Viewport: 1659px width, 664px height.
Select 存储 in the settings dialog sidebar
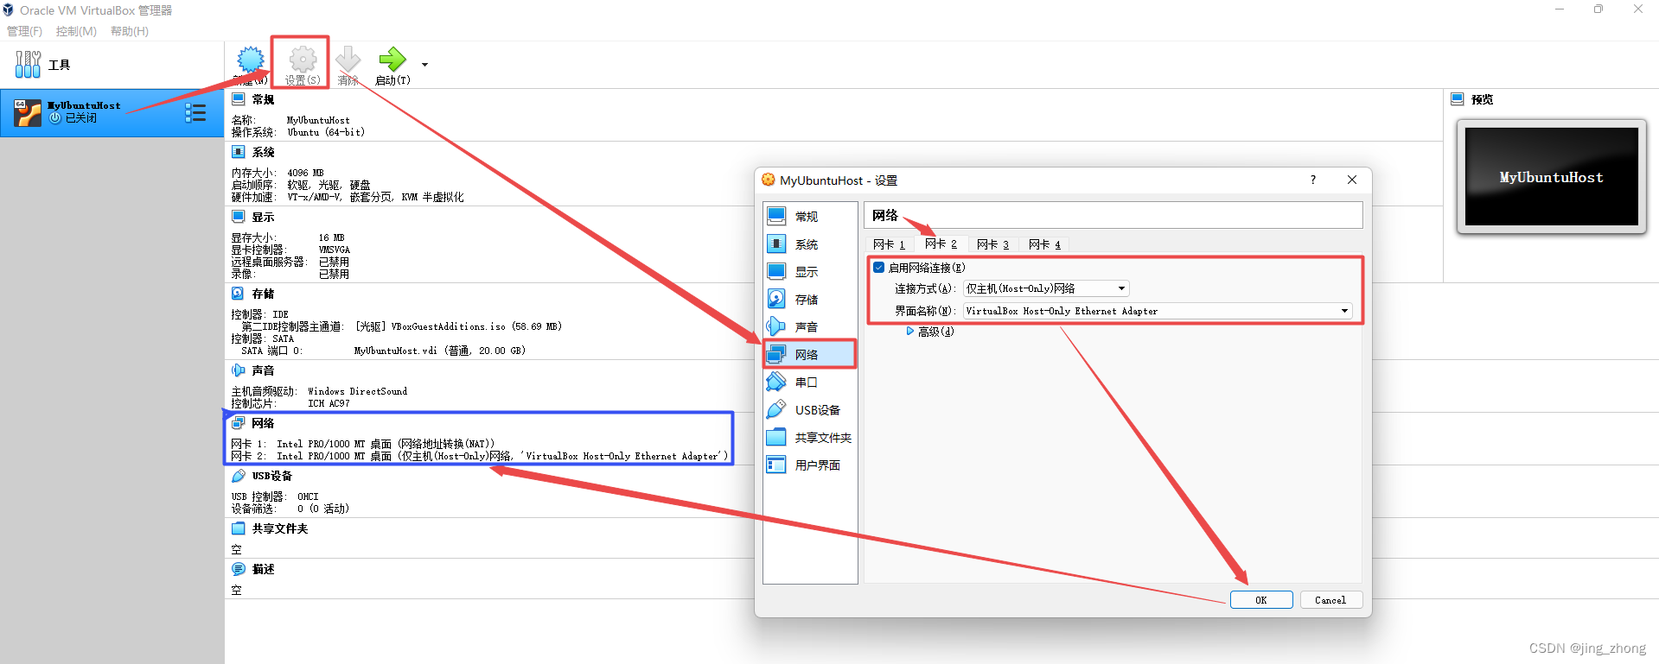coord(810,300)
